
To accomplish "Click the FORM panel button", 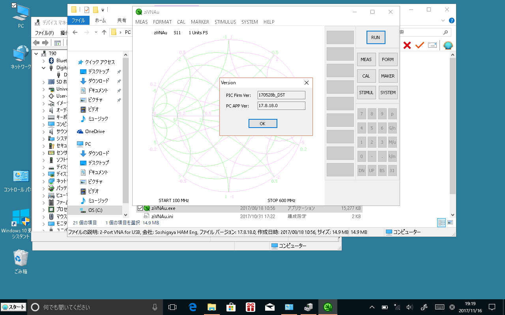I will (388, 59).
